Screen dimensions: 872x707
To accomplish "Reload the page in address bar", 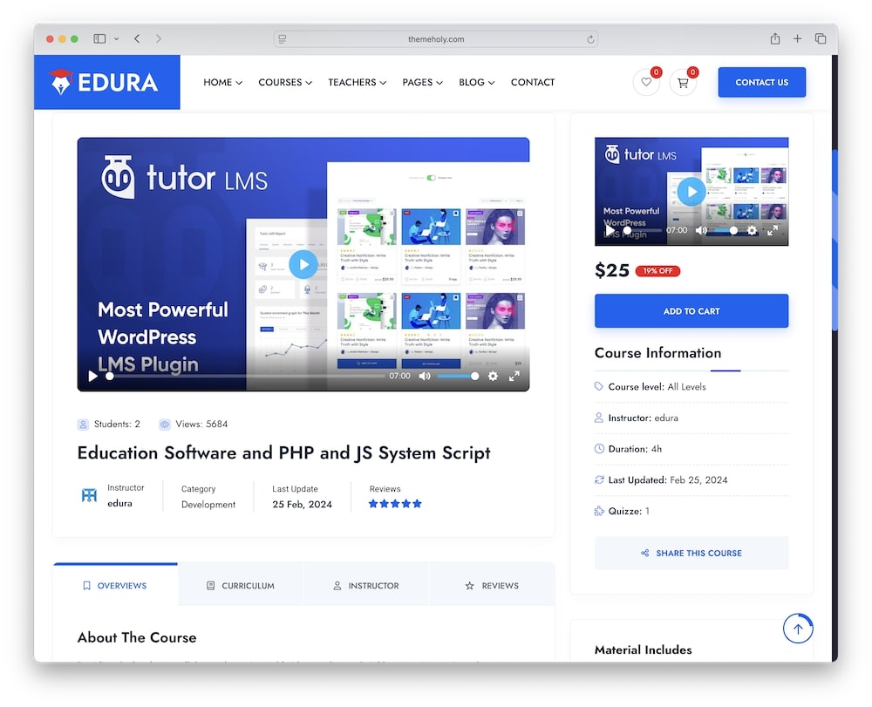I will [590, 39].
